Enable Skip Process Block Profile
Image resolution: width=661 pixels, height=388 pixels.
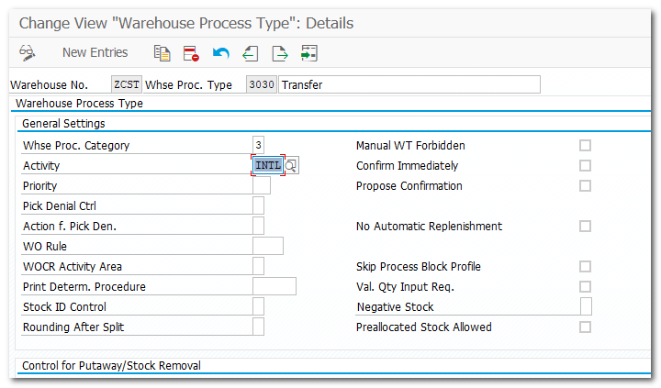pyautogui.click(x=585, y=267)
